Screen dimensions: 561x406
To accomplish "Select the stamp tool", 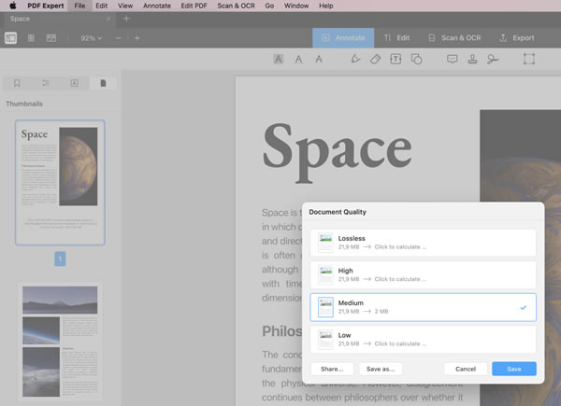I will (472, 59).
